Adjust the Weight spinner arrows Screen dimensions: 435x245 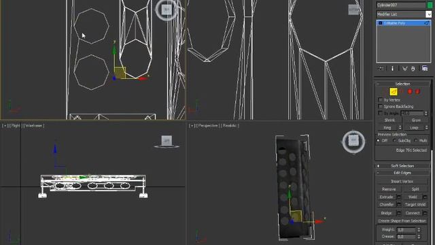point(419,230)
